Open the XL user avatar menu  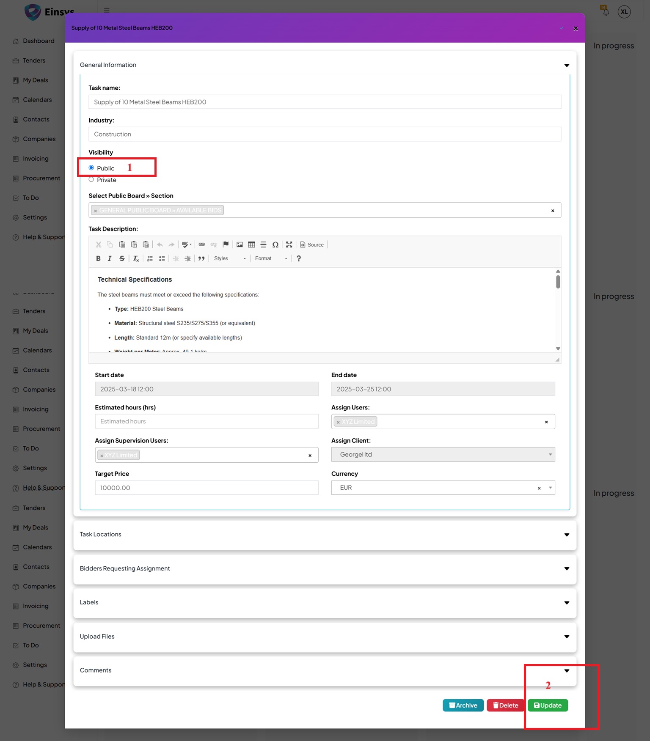pos(624,12)
